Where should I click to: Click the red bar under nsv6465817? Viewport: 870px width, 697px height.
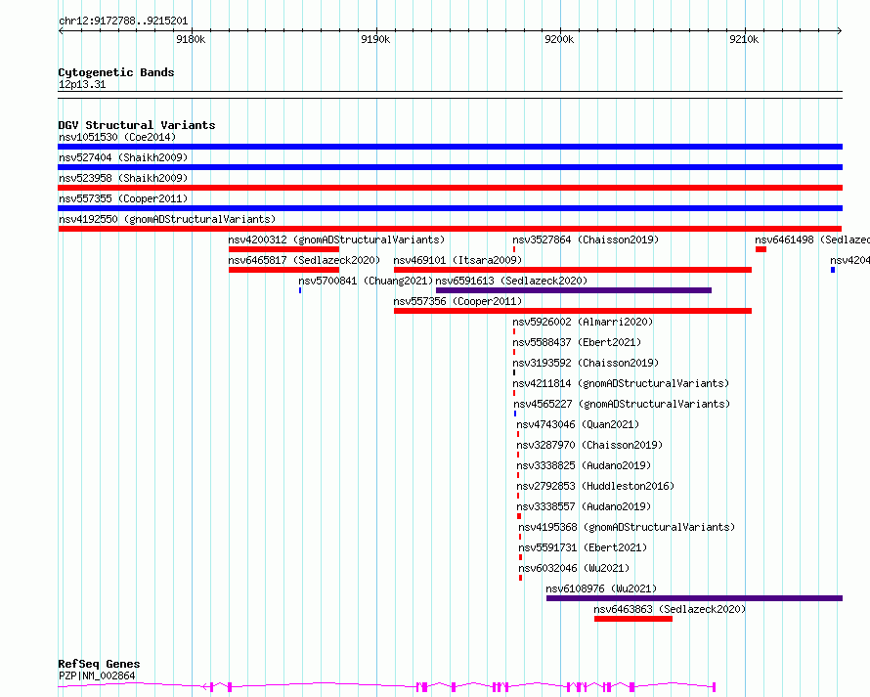[x=283, y=270]
